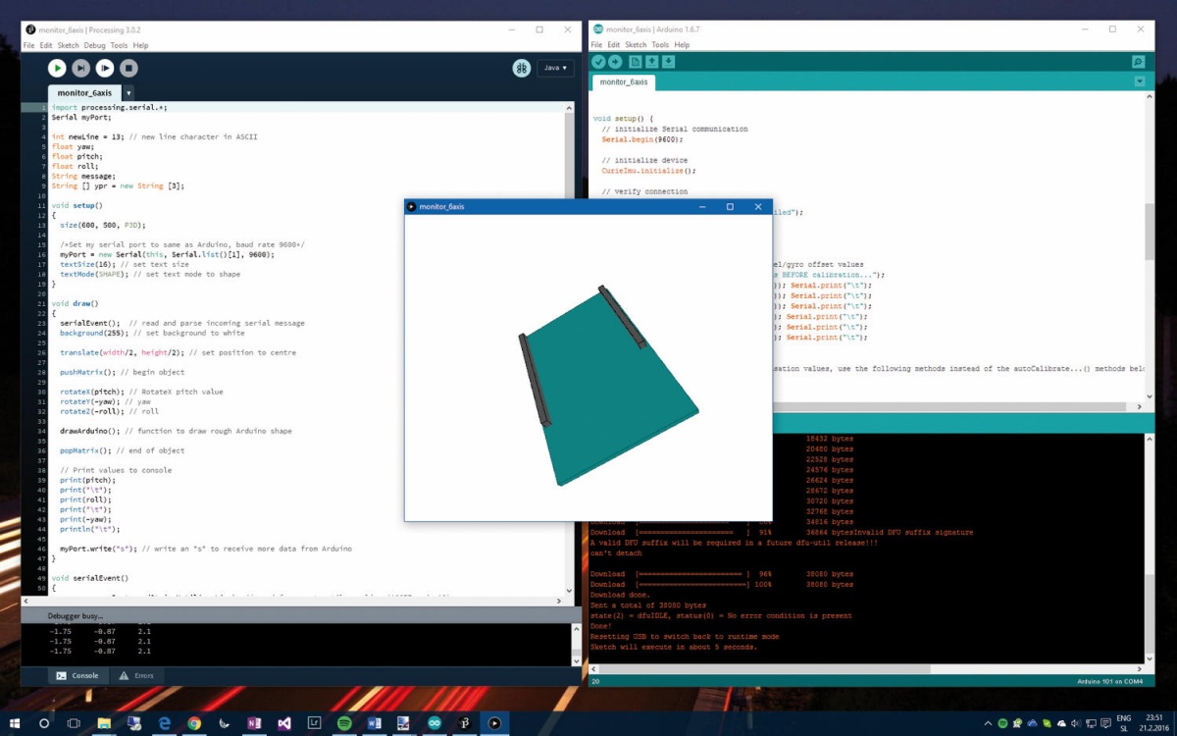Switch to the running sketch taskbar icon
The height and width of the screenshot is (736, 1177).
point(494,723)
